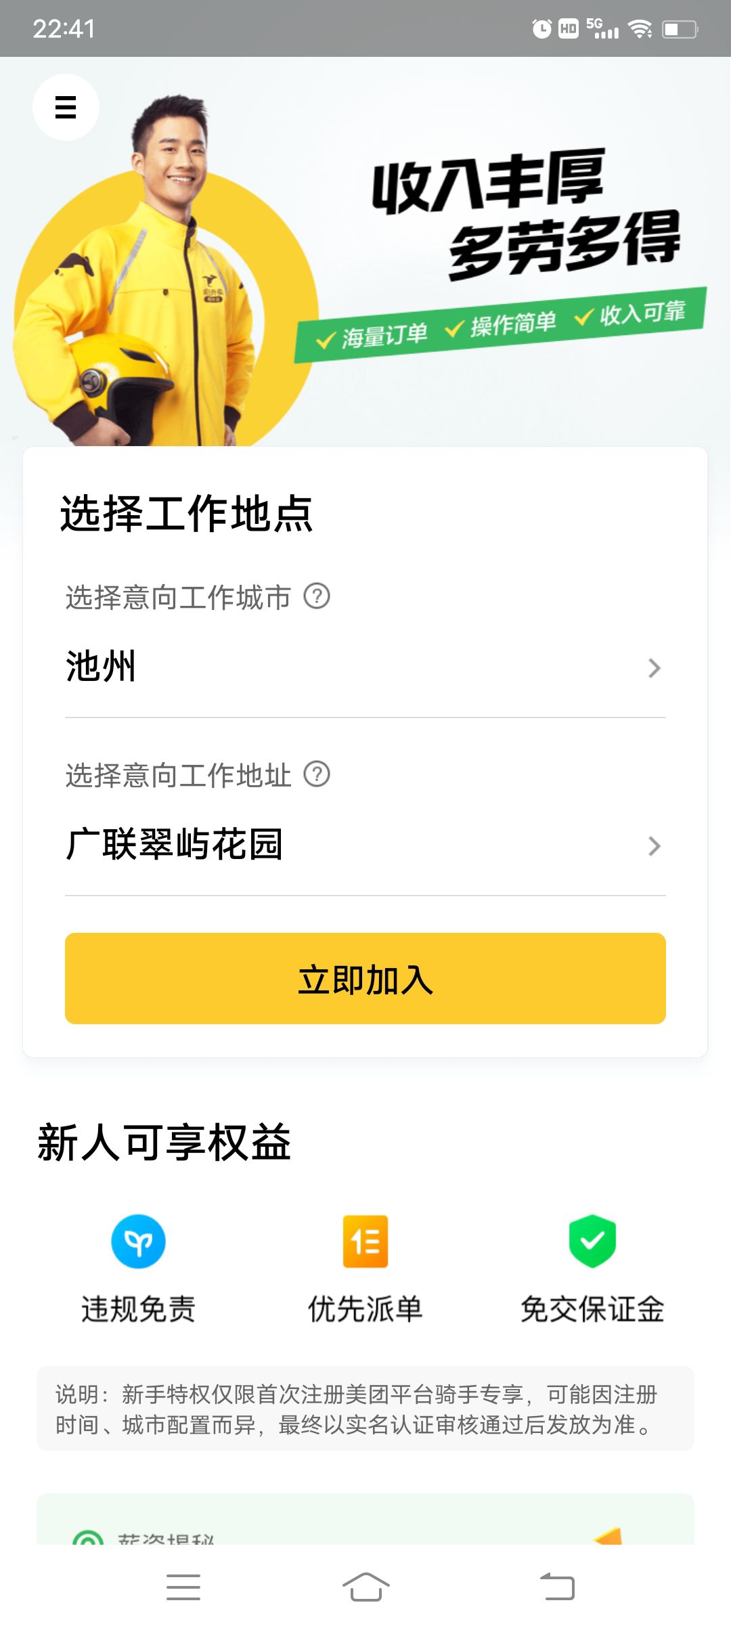Expand address chevron next to 广联翠屿花园

pos(654,846)
